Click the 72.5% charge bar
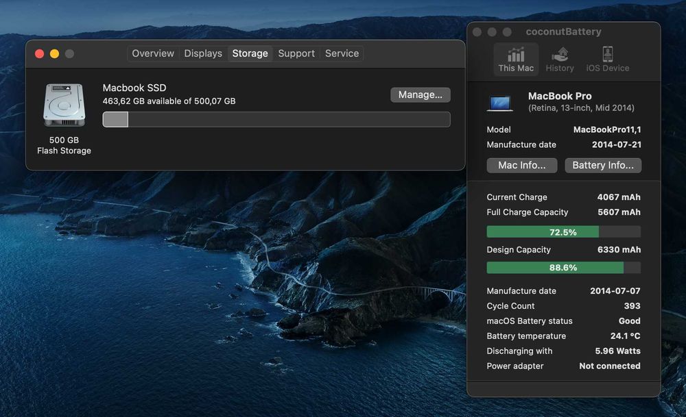 [x=563, y=232]
